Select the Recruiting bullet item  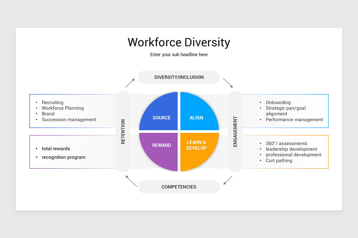click(53, 102)
